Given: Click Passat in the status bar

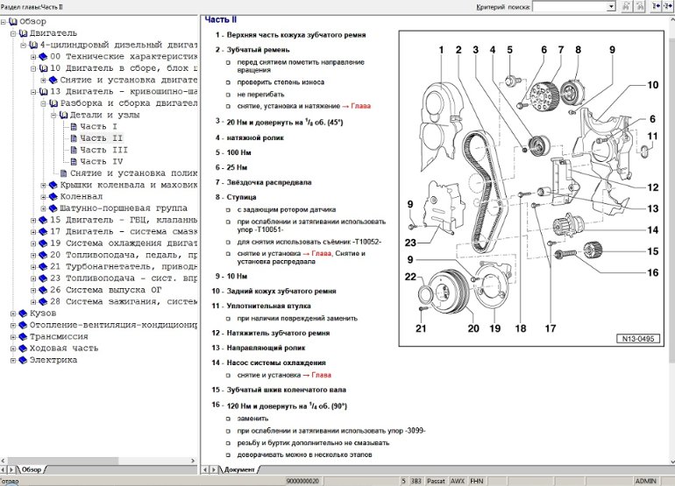Looking at the screenshot, I should point(436,482).
